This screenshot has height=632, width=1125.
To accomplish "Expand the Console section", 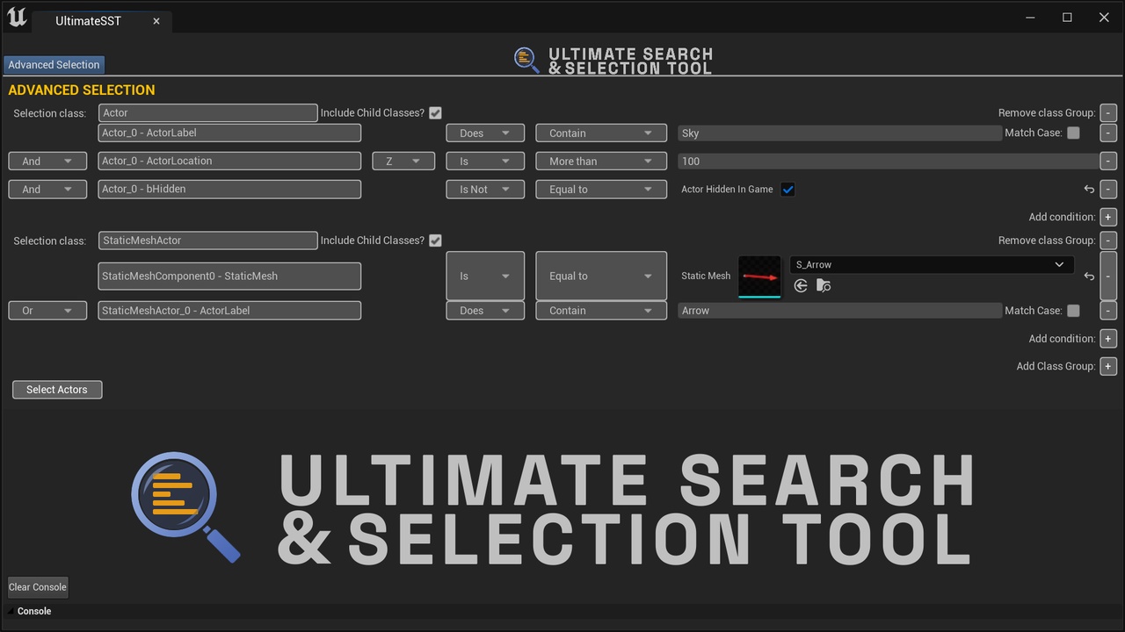I will tap(12, 611).
